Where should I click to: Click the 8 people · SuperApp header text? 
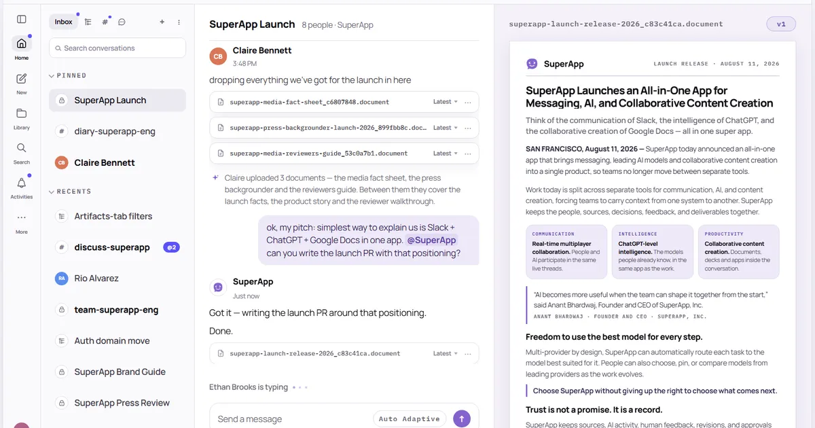click(x=338, y=25)
